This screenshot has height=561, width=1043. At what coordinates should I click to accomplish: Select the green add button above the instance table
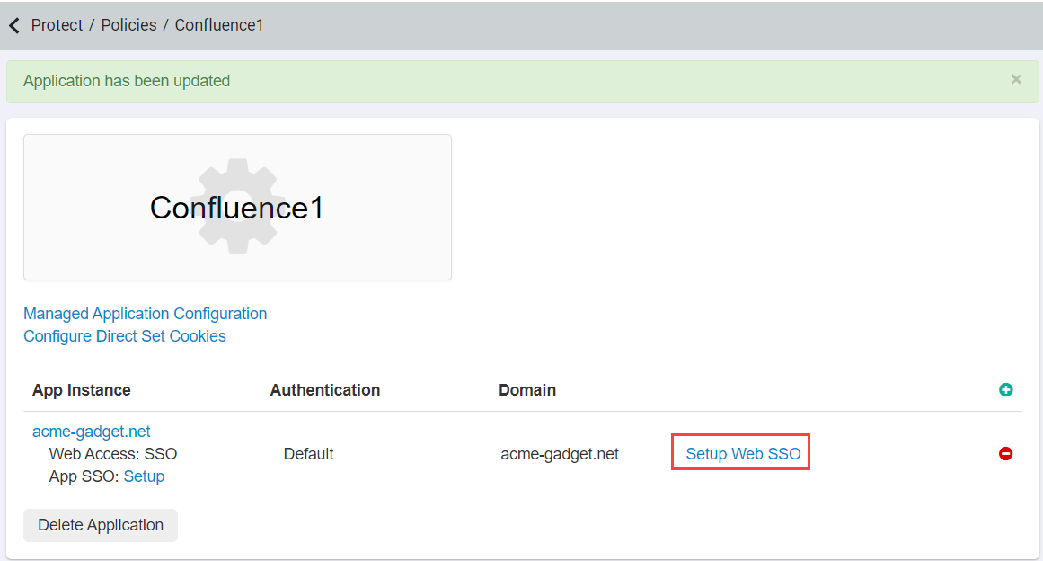(1006, 390)
